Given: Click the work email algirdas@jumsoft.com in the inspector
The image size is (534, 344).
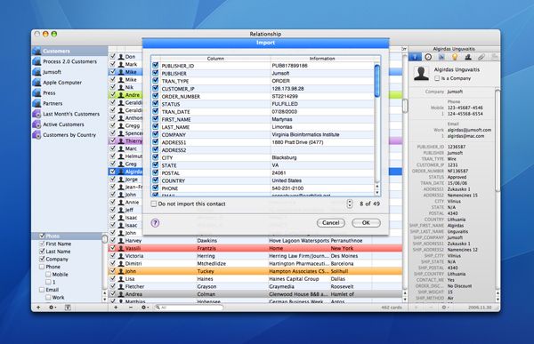Looking at the screenshot, I should tap(469, 130).
